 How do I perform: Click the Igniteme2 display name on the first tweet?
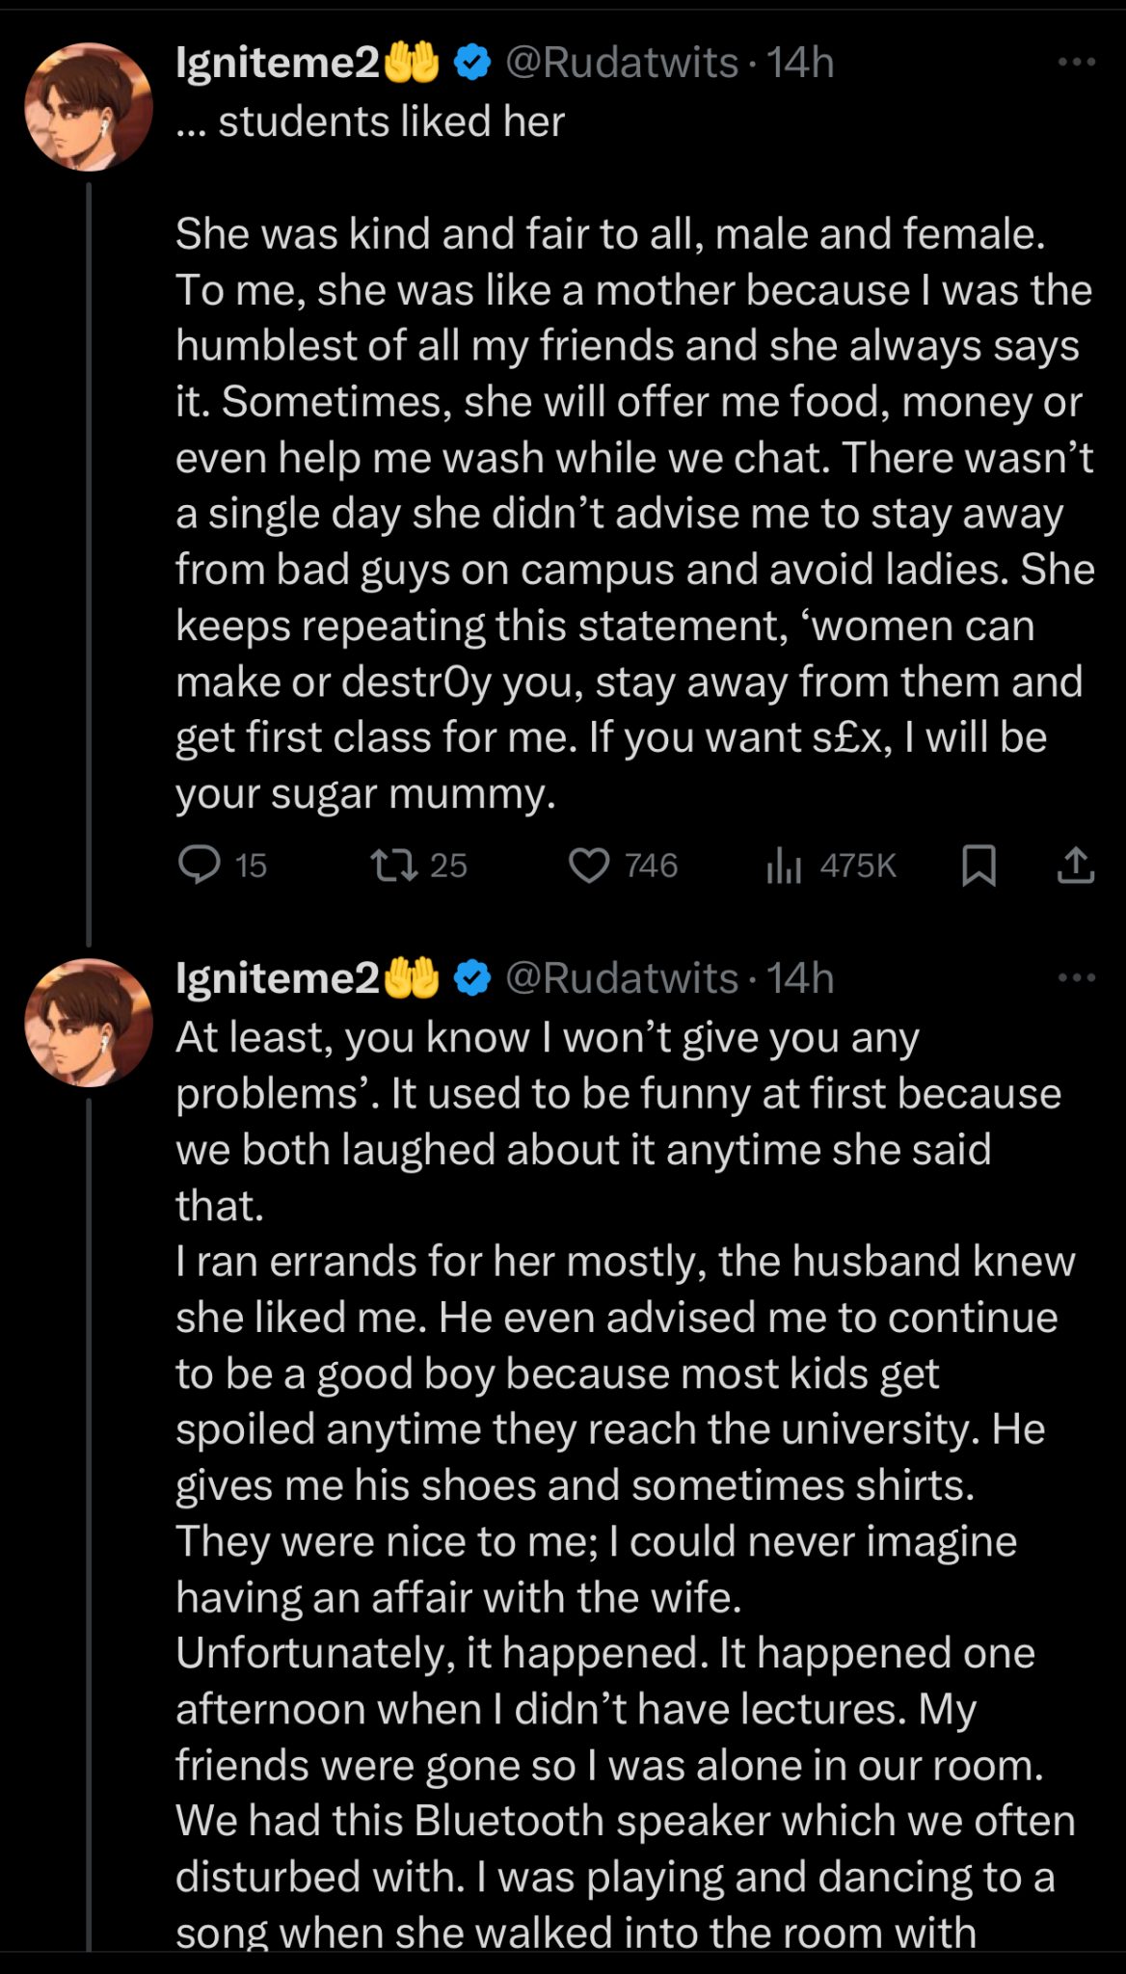pos(278,64)
